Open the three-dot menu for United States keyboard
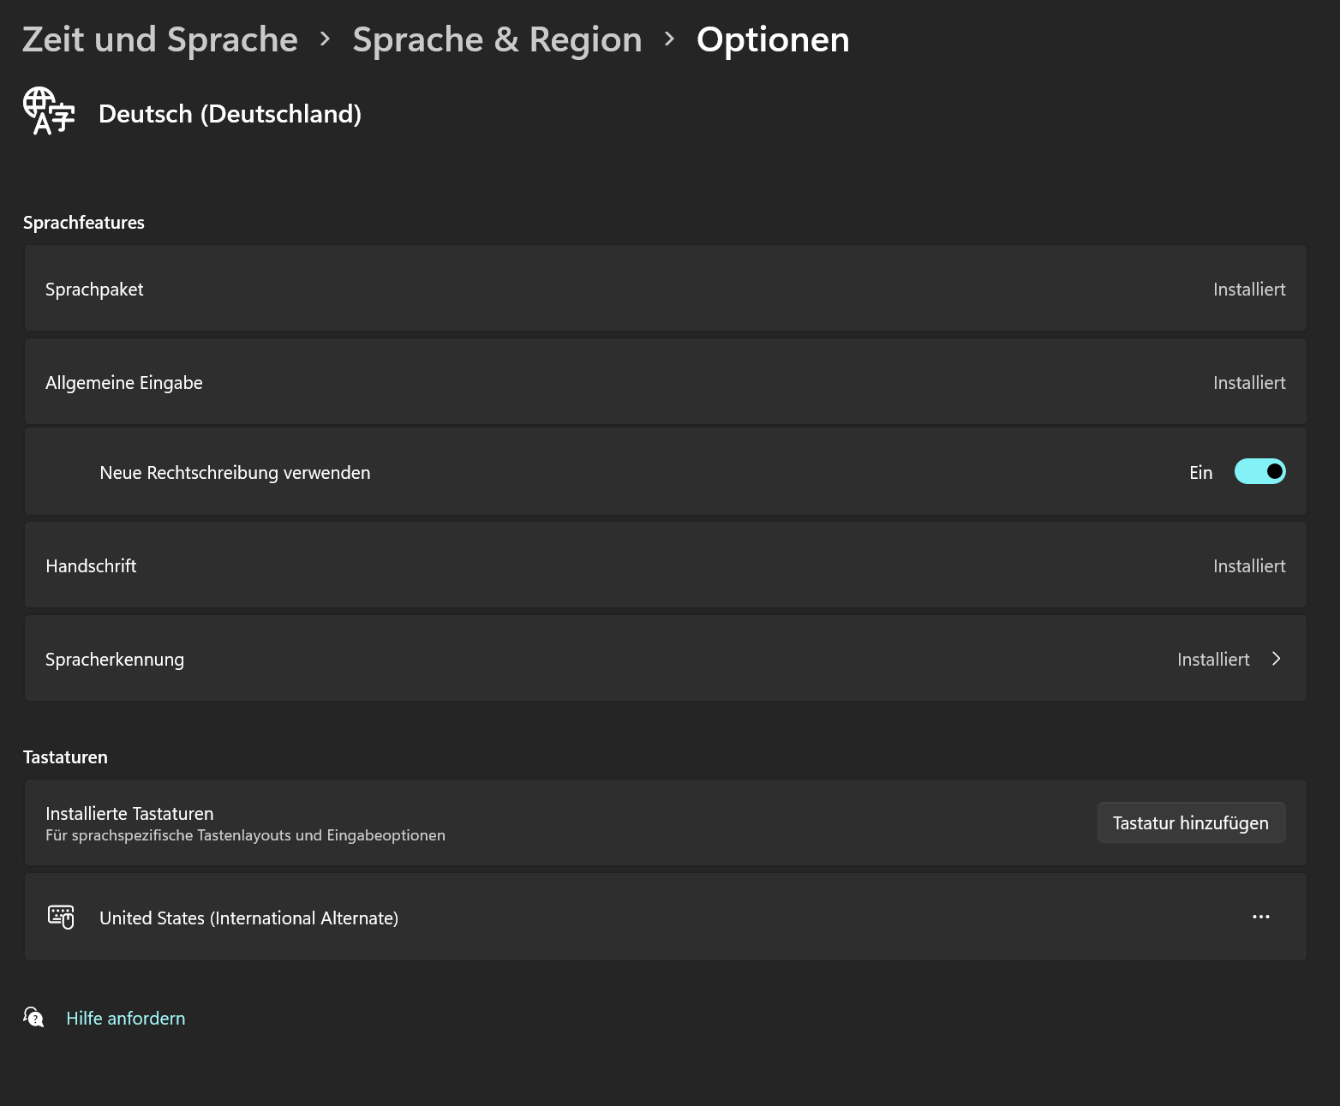 pyautogui.click(x=1260, y=917)
